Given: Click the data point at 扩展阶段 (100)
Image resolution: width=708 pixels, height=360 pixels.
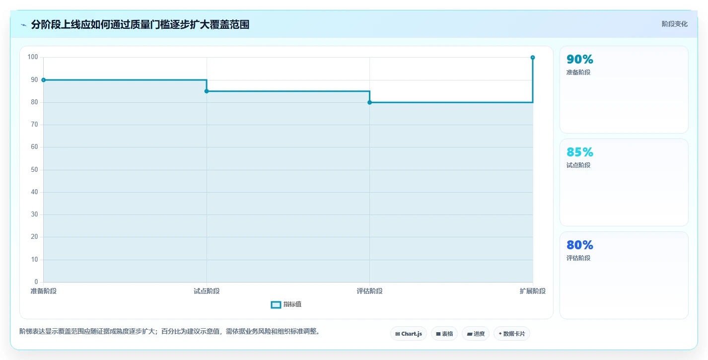Looking at the screenshot, I should tap(533, 58).
